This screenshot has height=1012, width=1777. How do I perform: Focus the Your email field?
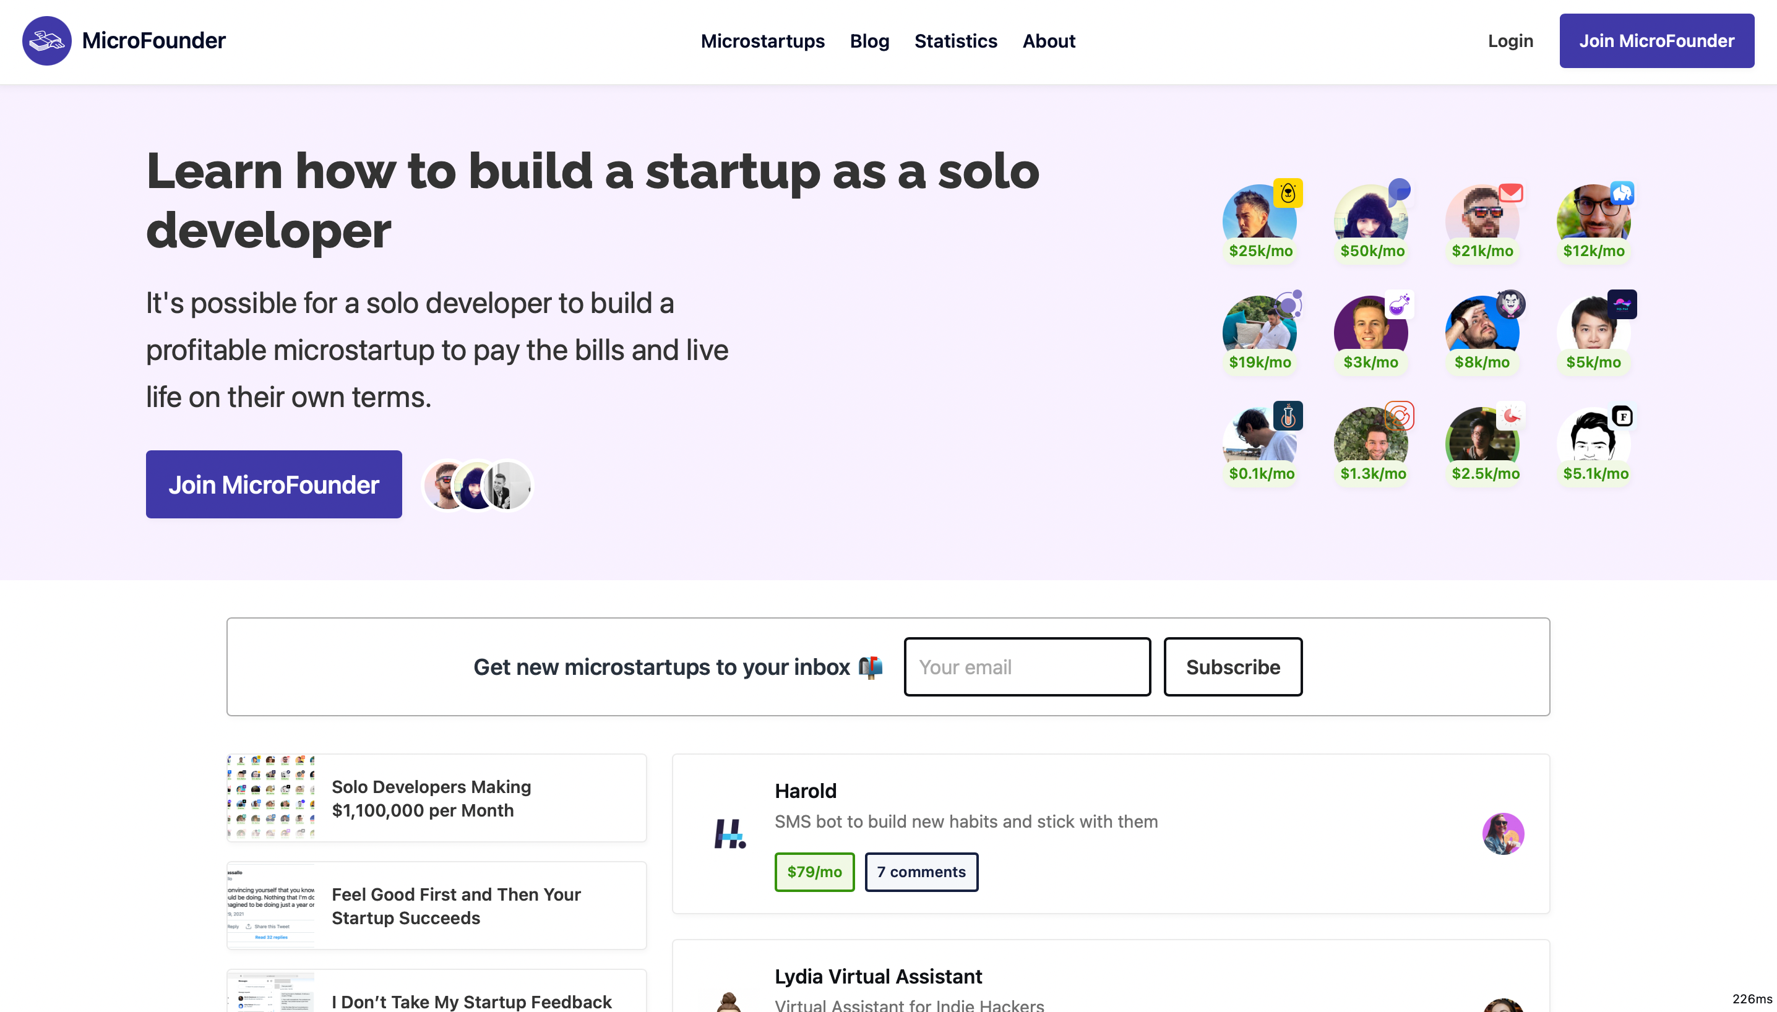click(x=1027, y=667)
